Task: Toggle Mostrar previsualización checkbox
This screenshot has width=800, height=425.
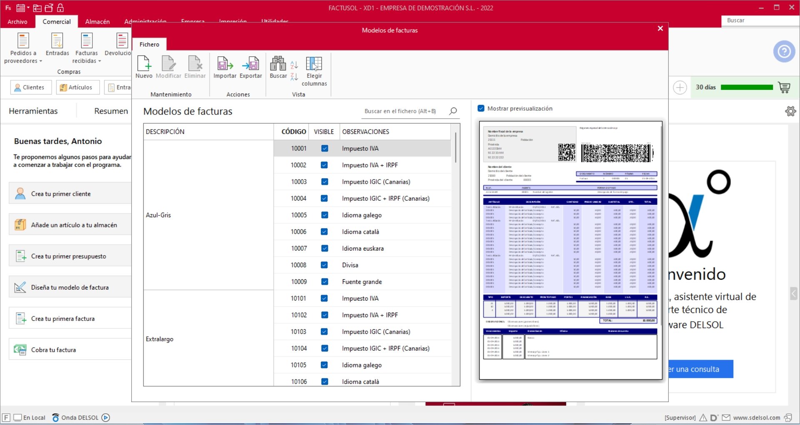Action: [481, 108]
